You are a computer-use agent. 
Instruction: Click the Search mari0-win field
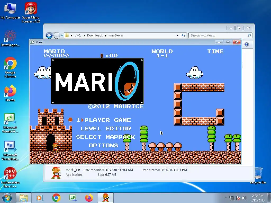coord(220,35)
